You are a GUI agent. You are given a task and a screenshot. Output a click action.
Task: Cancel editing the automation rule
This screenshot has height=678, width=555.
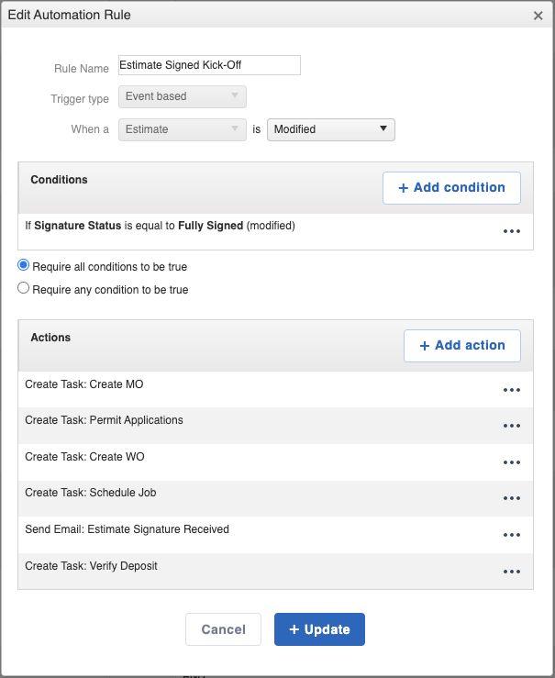[x=223, y=629]
